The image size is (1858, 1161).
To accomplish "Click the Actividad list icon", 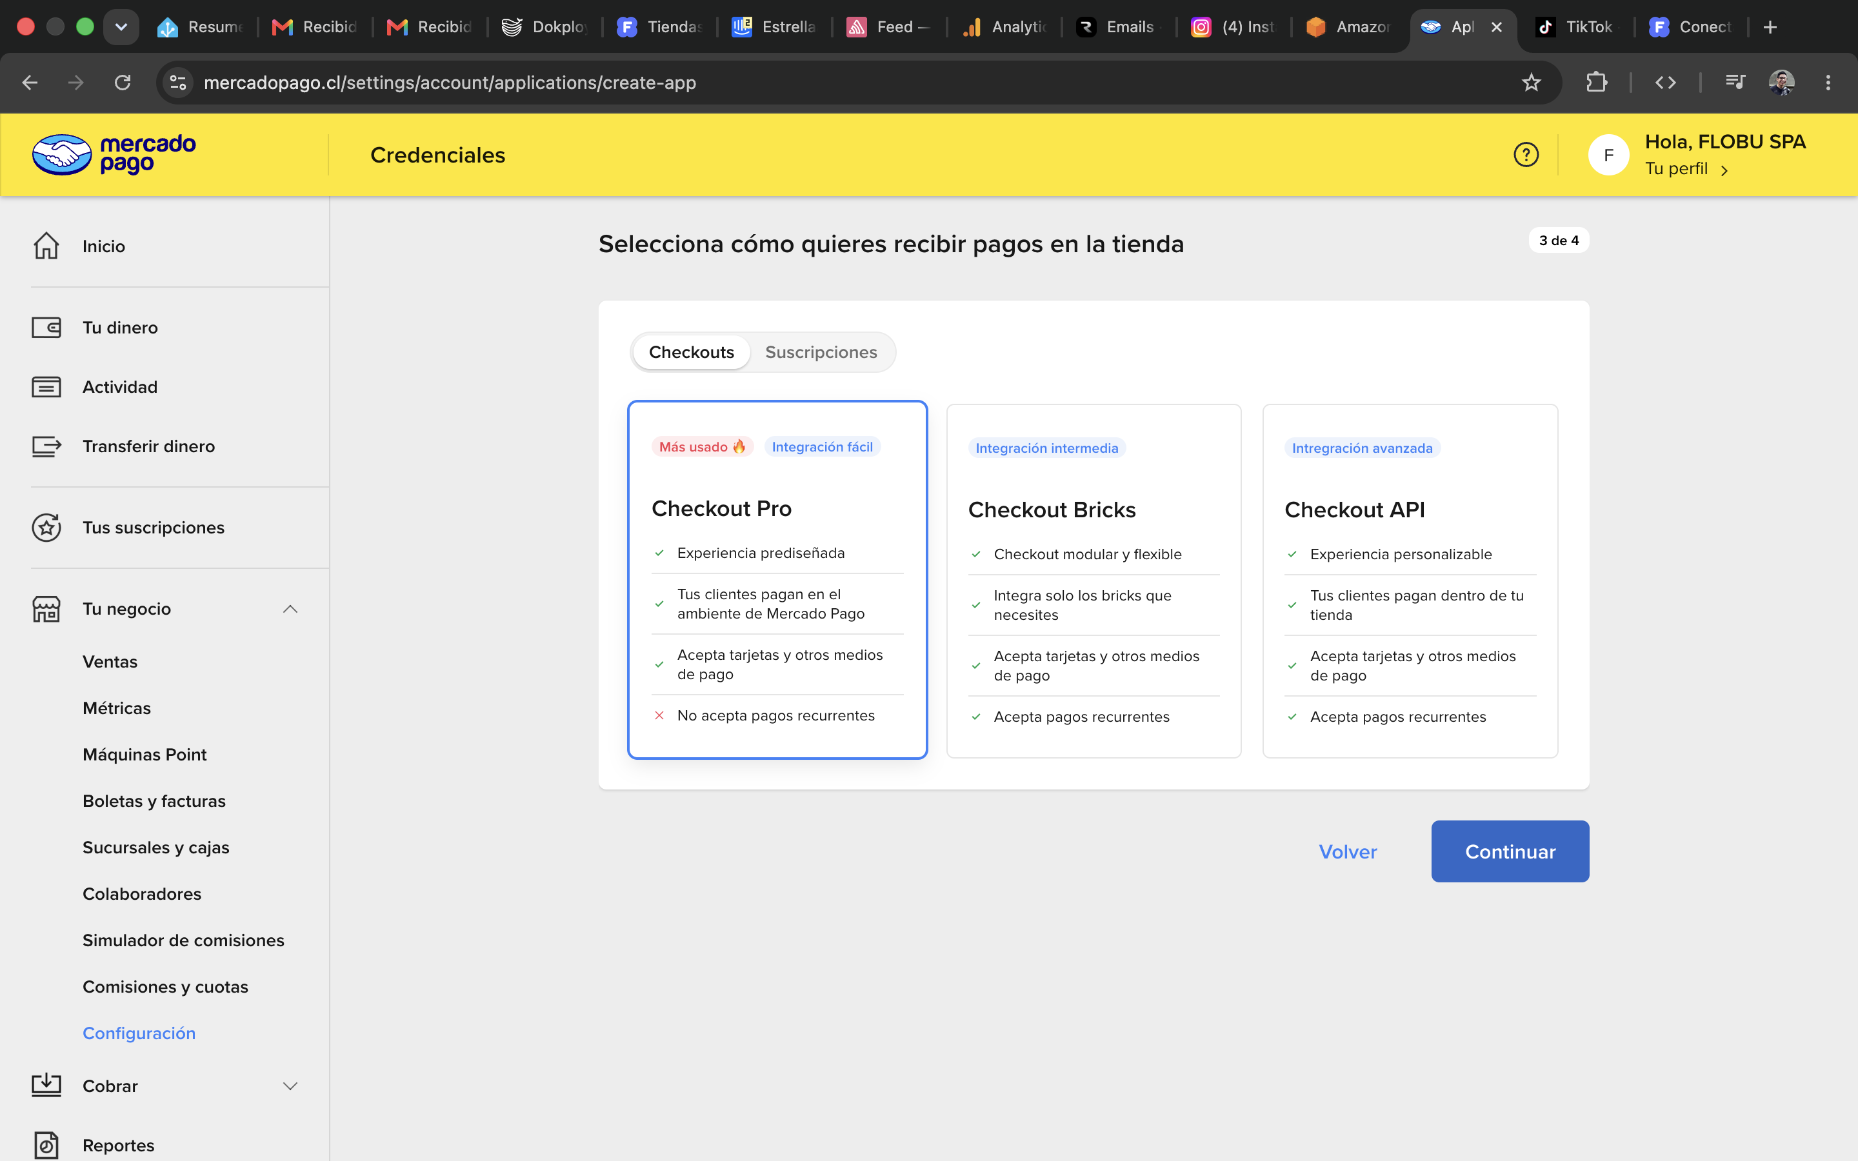I will (46, 387).
